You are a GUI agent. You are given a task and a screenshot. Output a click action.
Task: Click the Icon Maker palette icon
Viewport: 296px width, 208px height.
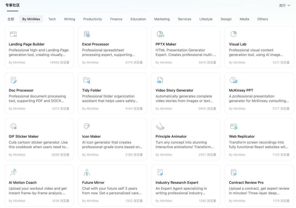(87, 126)
